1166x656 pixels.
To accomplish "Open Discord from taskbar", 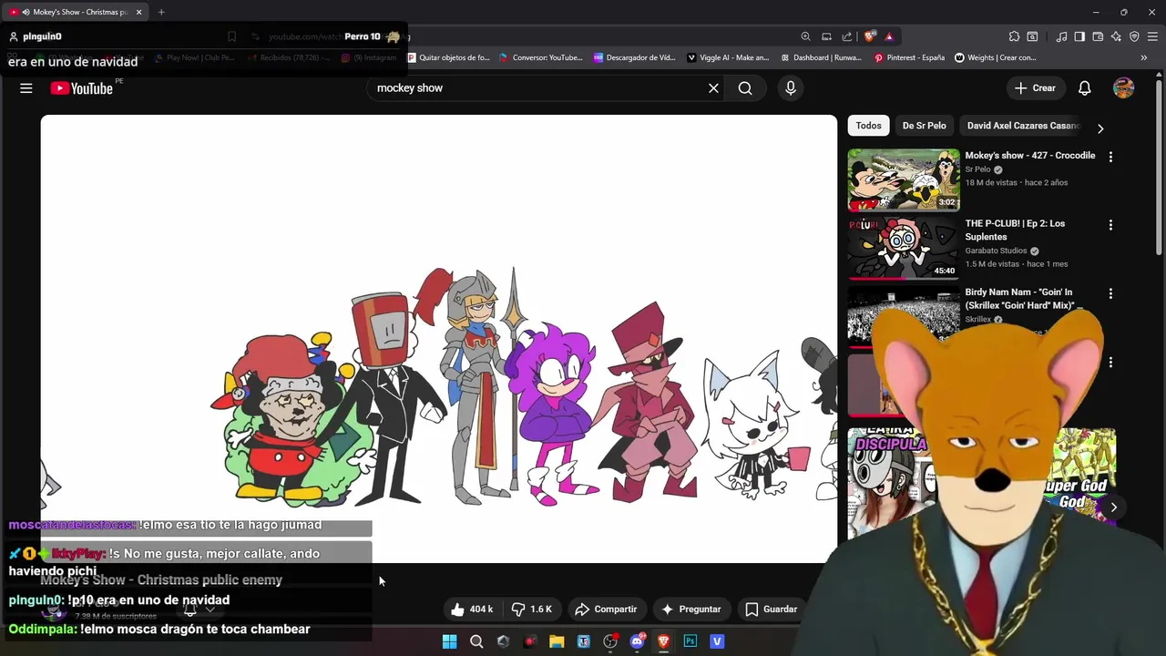I will point(637,641).
